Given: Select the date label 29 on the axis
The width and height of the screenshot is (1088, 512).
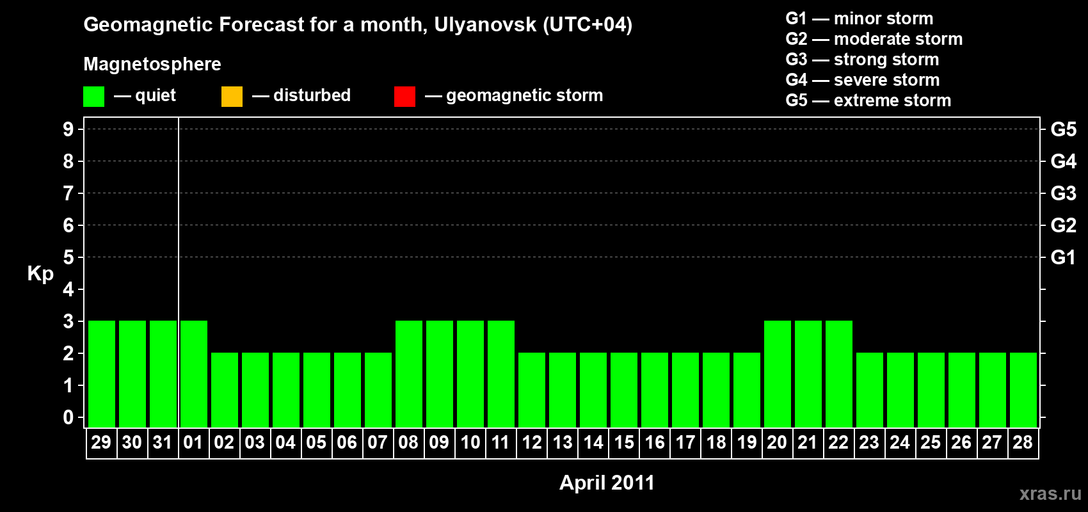Looking at the screenshot, I should coord(101,442).
